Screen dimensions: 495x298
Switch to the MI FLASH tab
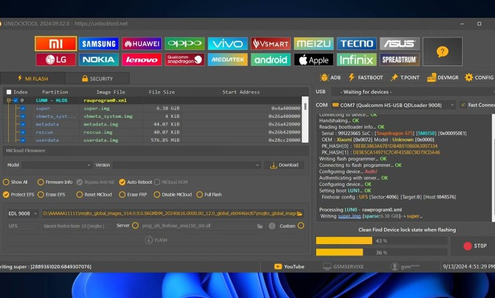tap(34, 79)
